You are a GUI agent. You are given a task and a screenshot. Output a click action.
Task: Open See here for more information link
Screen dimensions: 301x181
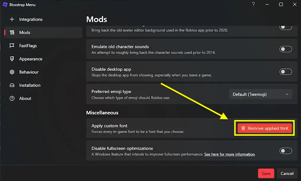tap(230, 154)
